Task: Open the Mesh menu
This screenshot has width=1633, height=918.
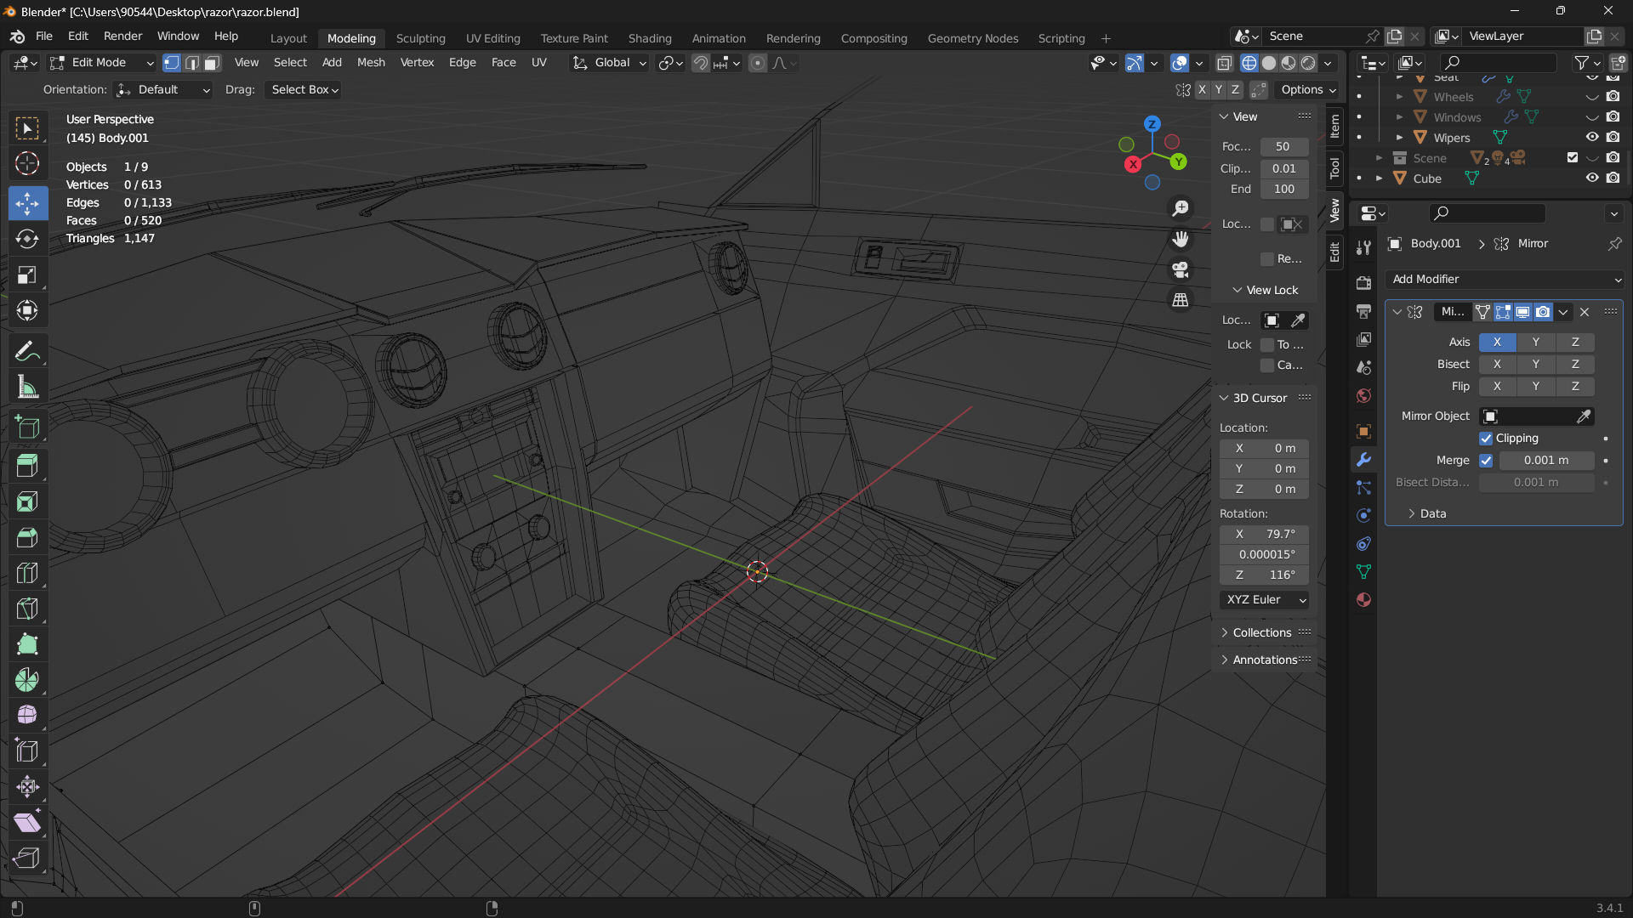Action: [x=370, y=63]
